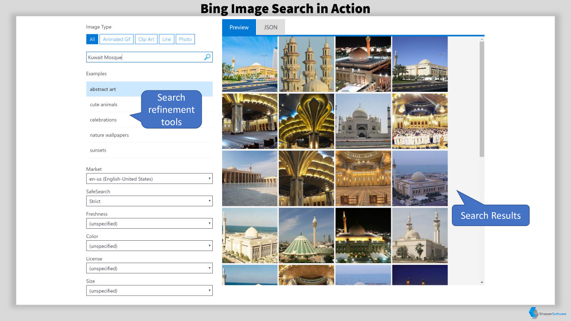Switch to the JSON tab
The image size is (571, 321).
[x=270, y=27]
